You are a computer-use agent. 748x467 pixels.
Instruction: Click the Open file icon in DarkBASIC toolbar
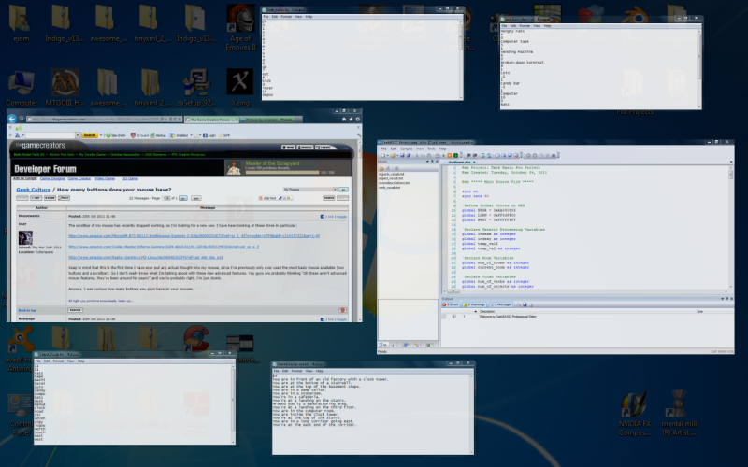pos(393,156)
